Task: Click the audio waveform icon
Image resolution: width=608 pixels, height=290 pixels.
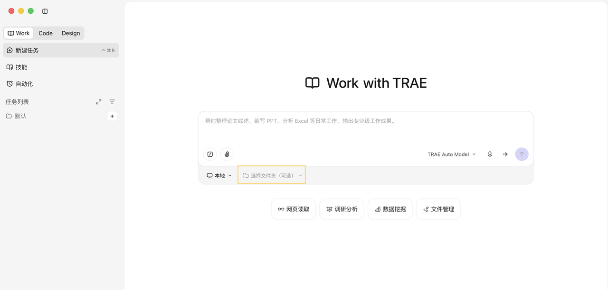Action: tap(506, 154)
